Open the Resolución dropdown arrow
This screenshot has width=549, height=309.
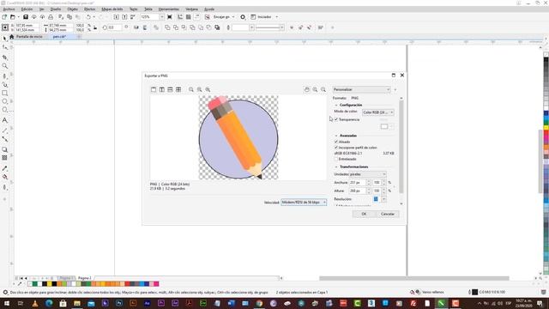tap(383, 199)
